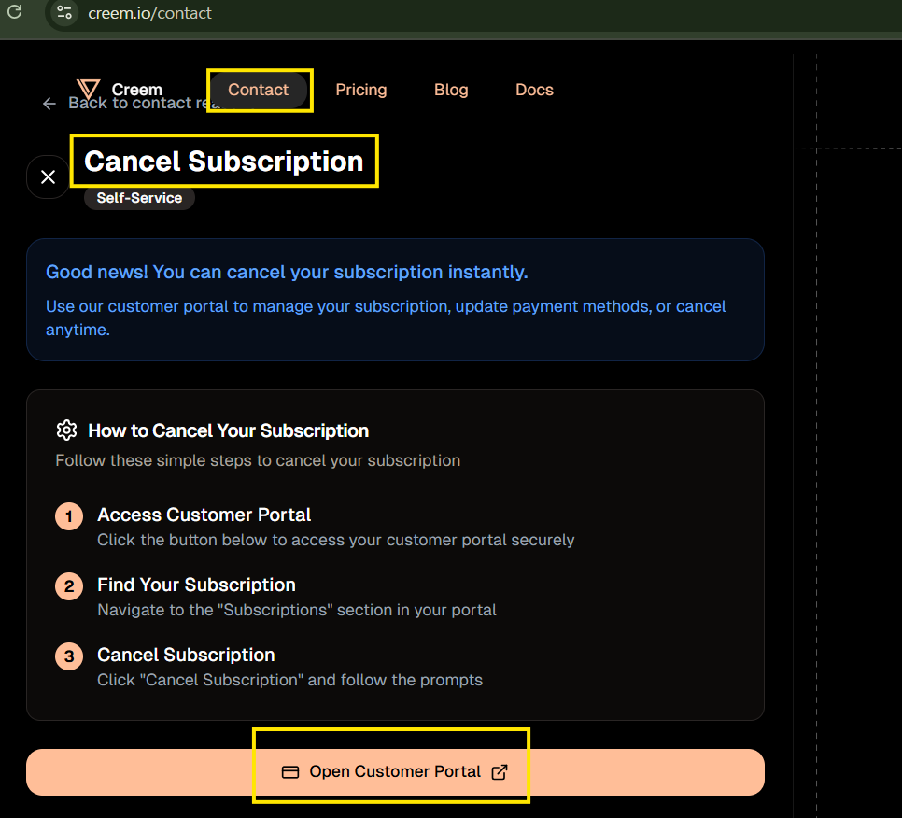Click the back arrow icon
Viewport: 902px width, 818px height.
(x=49, y=104)
